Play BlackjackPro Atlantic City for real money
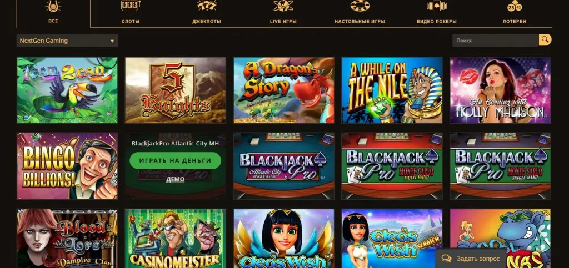This screenshot has width=569, height=268. pyautogui.click(x=175, y=160)
